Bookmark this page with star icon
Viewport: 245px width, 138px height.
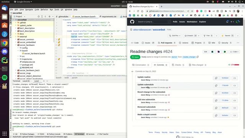[x=192, y=11]
